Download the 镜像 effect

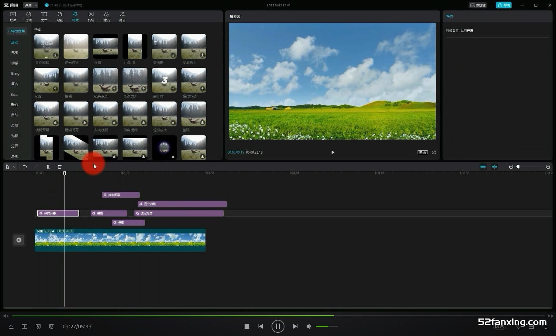[x=55, y=89]
